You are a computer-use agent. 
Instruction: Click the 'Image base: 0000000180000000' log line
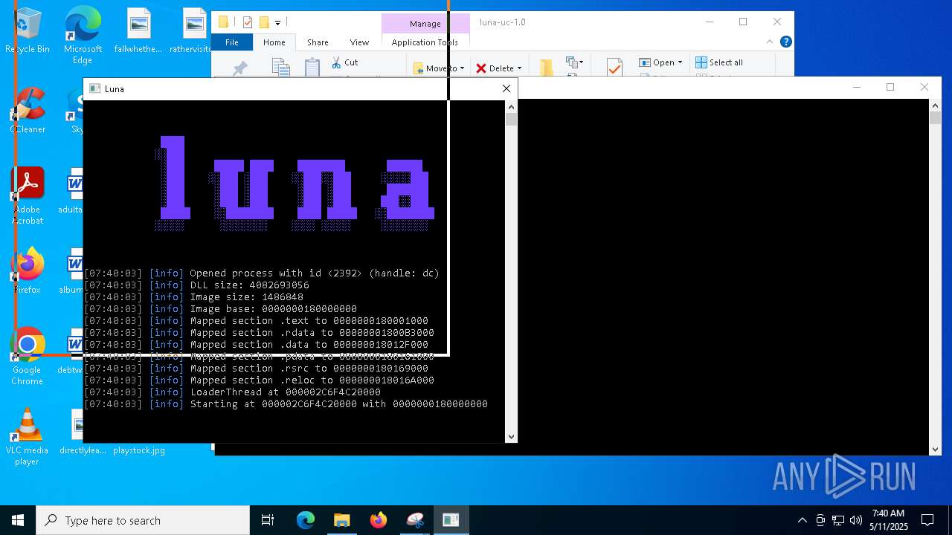tap(220, 308)
